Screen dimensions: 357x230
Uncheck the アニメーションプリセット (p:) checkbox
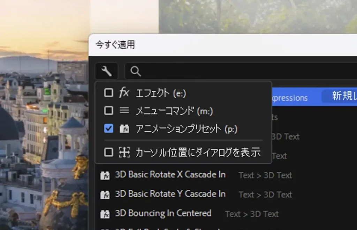pos(109,129)
